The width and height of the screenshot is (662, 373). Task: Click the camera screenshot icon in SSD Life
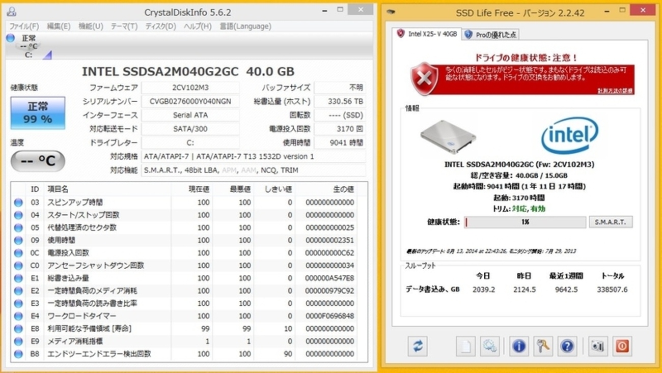tap(597, 346)
